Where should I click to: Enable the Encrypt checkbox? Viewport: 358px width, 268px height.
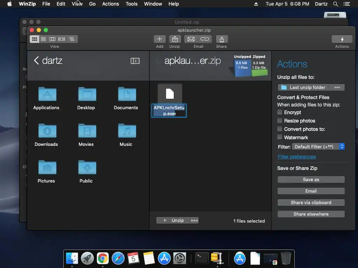click(280, 112)
